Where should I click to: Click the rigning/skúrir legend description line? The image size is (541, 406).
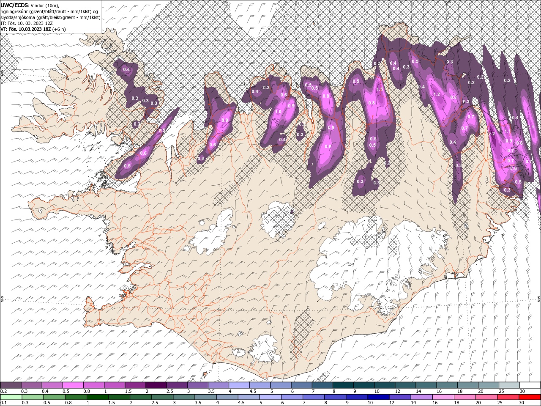(x=49, y=11)
